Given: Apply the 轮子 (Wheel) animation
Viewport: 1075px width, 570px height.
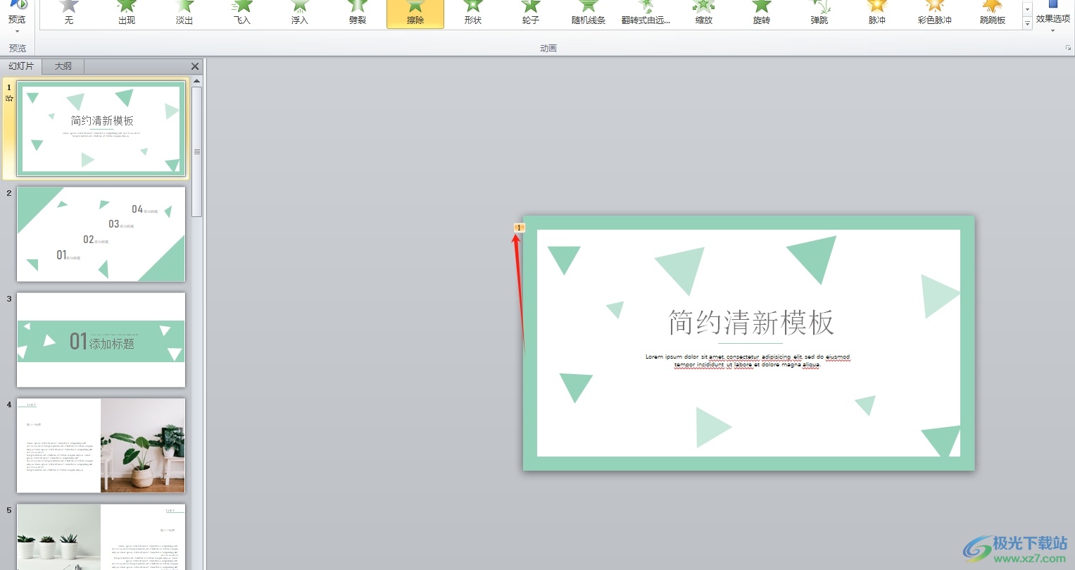Looking at the screenshot, I should click(531, 13).
